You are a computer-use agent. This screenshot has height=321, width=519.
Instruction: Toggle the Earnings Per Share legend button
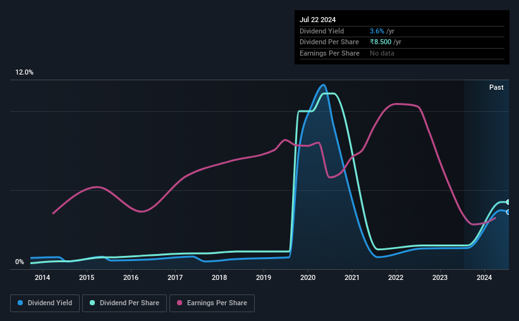pos(212,303)
